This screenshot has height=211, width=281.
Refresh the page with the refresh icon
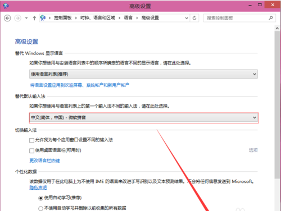(x=194, y=18)
